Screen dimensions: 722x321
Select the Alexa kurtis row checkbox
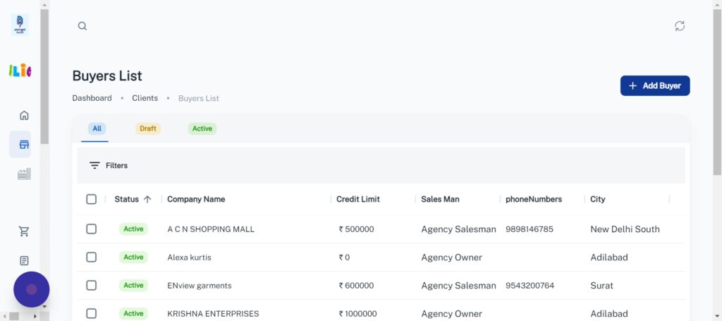(91, 257)
